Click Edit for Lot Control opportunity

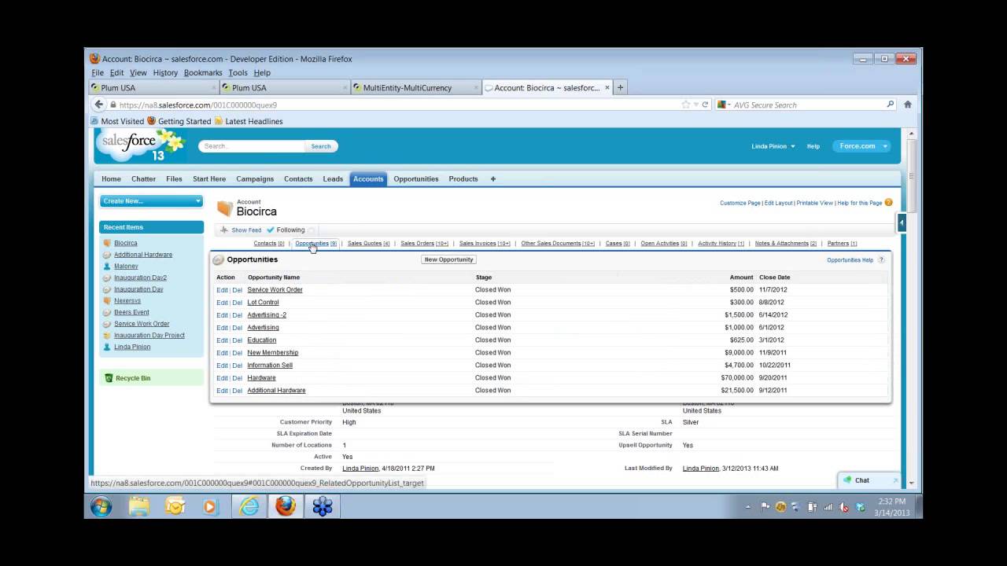222,303
